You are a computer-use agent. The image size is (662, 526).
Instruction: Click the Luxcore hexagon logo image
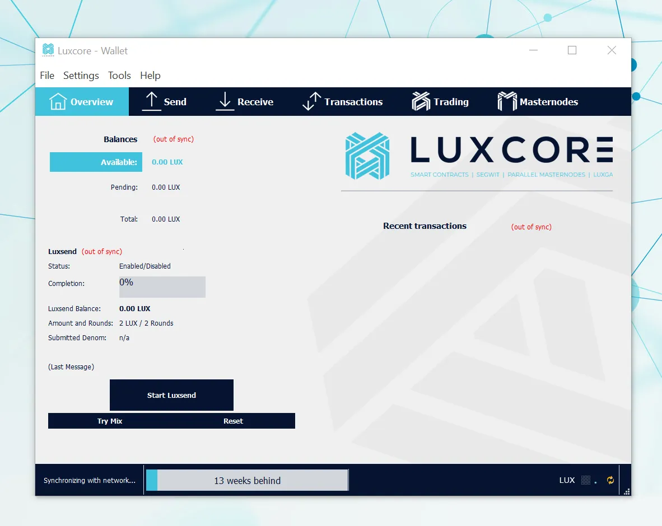tap(367, 156)
